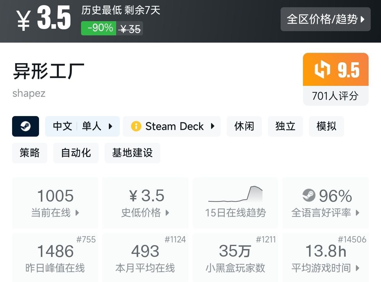Click the yen symbol beside 3.5 price
Image resolution: width=381 pixels, height=282 pixels.
pyautogui.click(x=23, y=21)
